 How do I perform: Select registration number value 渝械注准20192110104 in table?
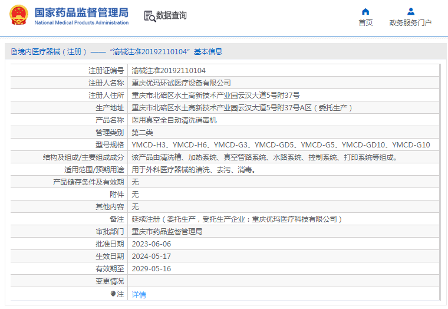pos(169,71)
